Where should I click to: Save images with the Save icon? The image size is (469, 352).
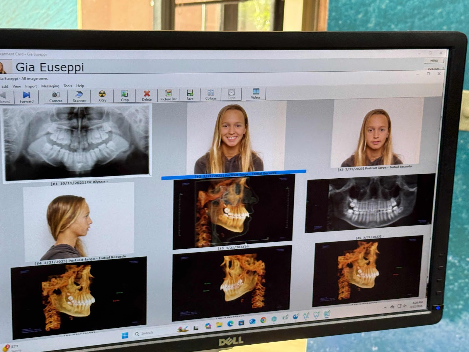coord(190,95)
